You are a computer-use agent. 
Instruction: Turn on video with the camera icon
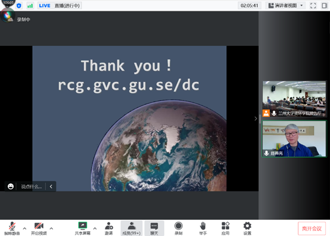tap(39, 228)
